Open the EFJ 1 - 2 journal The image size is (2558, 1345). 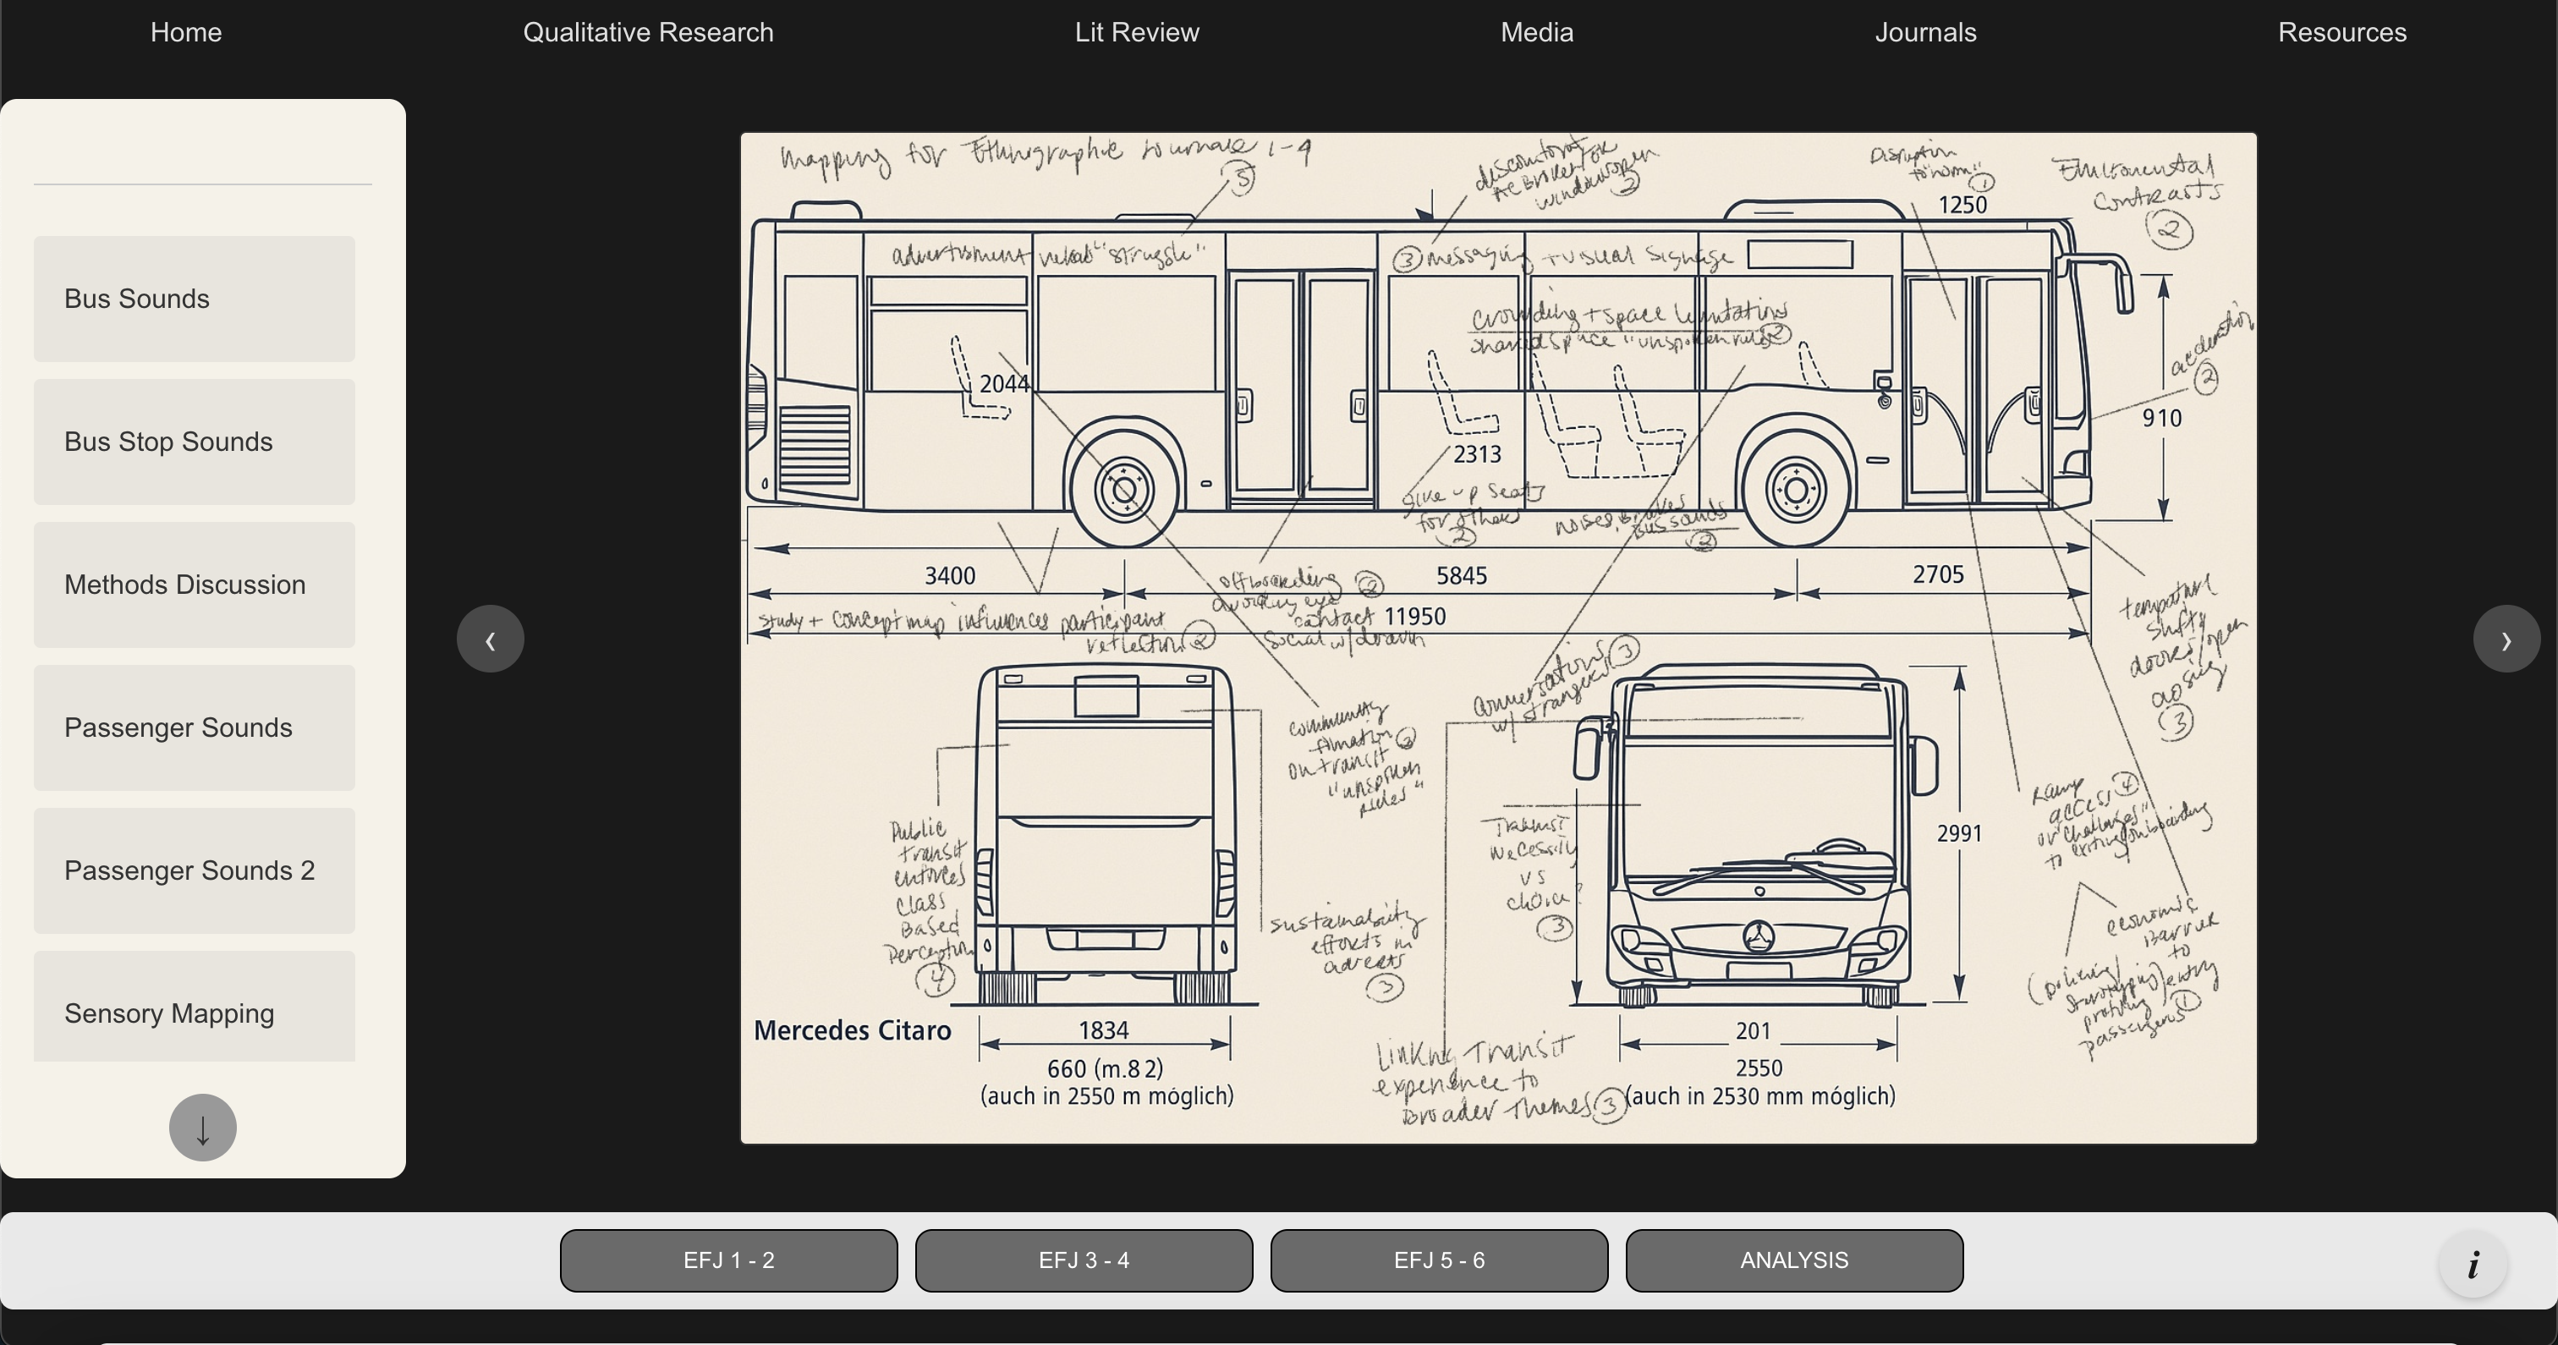point(727,1260)
